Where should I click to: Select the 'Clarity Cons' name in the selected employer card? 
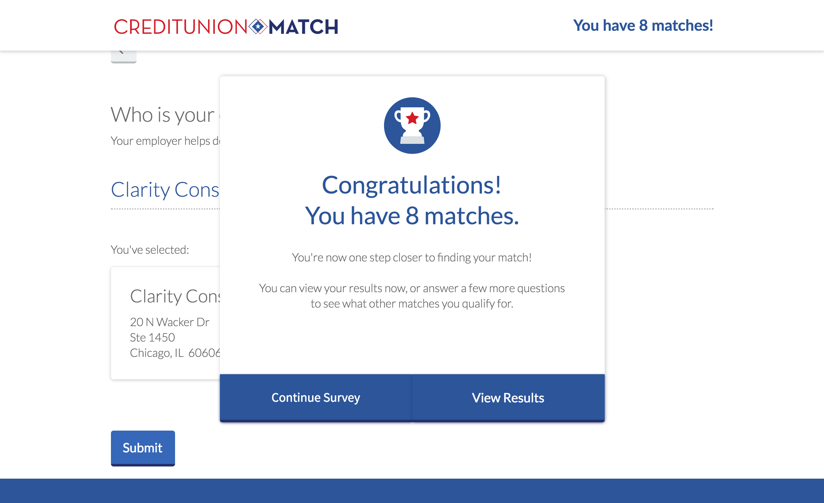pos(175,296)
